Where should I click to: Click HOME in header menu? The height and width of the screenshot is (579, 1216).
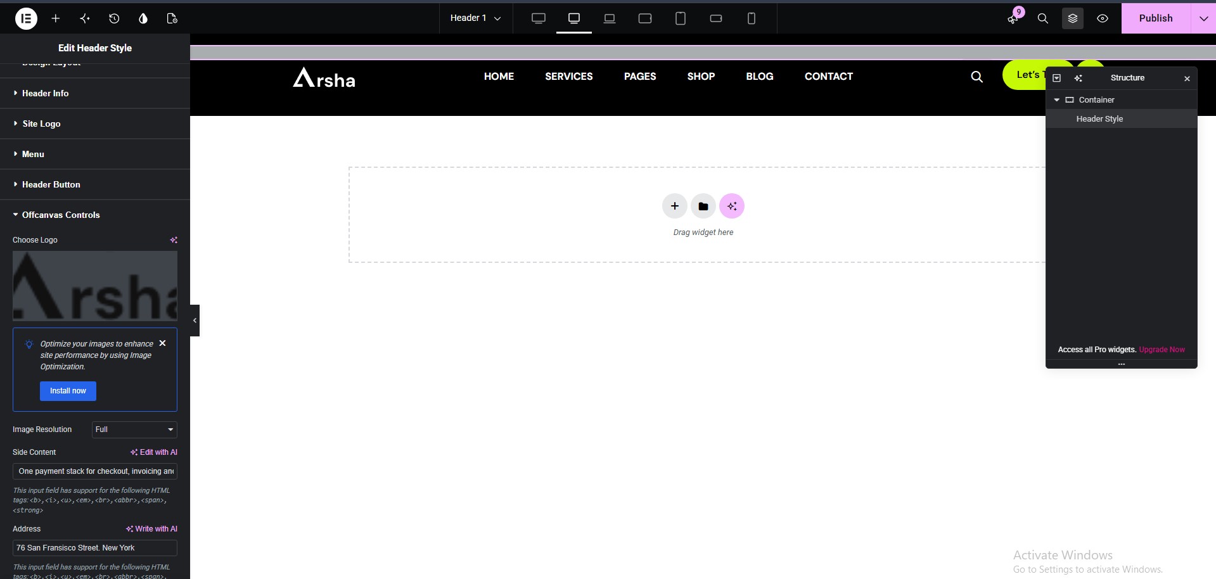click(x=499, y=76)
